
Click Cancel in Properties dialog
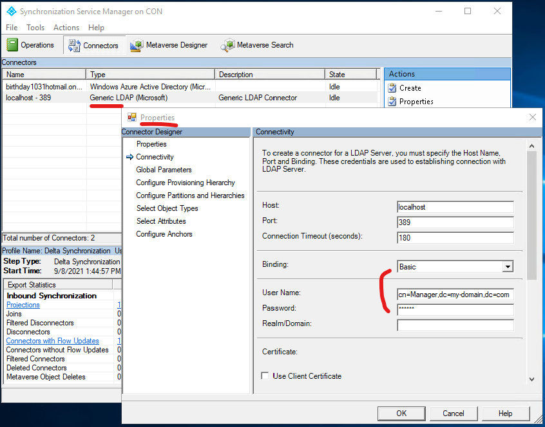[454, 413]
